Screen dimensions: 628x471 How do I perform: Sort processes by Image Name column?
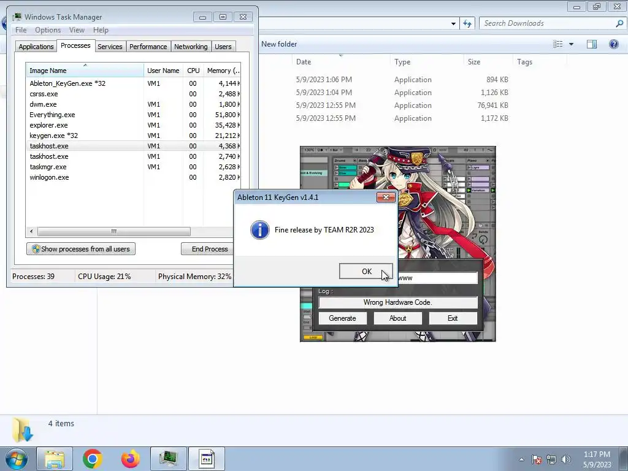coord(85,71)
